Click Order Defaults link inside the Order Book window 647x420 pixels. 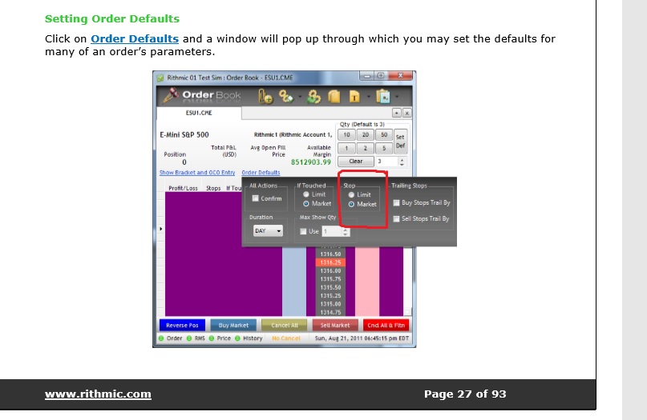[261, 173]
